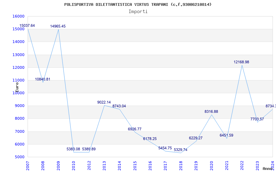Image resolution: width=276 pixels, height=172 pixels.
Task: Click the x-axis year 2010
Action: coord(73,166)
